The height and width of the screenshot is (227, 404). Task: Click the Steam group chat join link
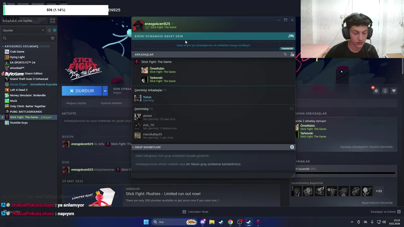coord(214,164)
